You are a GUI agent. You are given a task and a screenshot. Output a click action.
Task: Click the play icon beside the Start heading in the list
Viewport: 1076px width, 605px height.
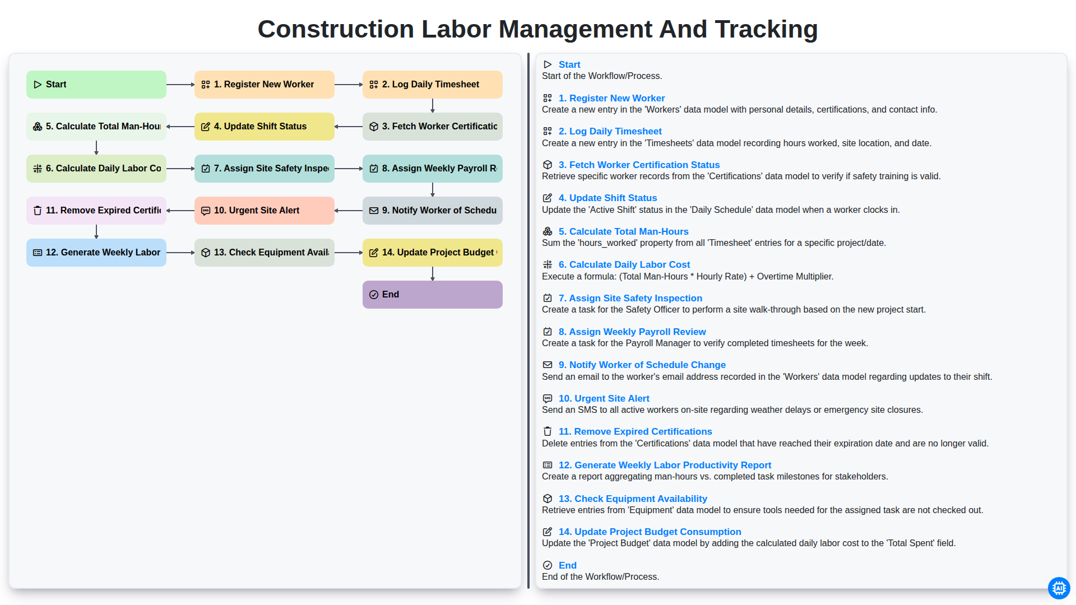[x=548, y=64]
